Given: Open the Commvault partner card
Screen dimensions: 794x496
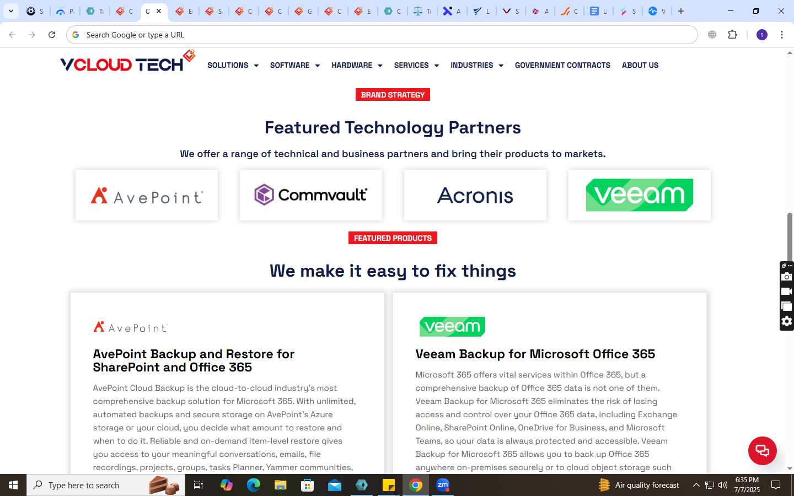Looking at the screenshot, I should pos(311,195).
